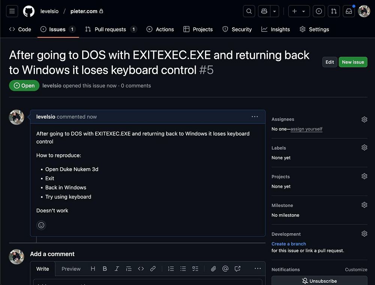Switch to the Security tab
375x285 pixels.
pyautogui.click(x=237, y=29)
